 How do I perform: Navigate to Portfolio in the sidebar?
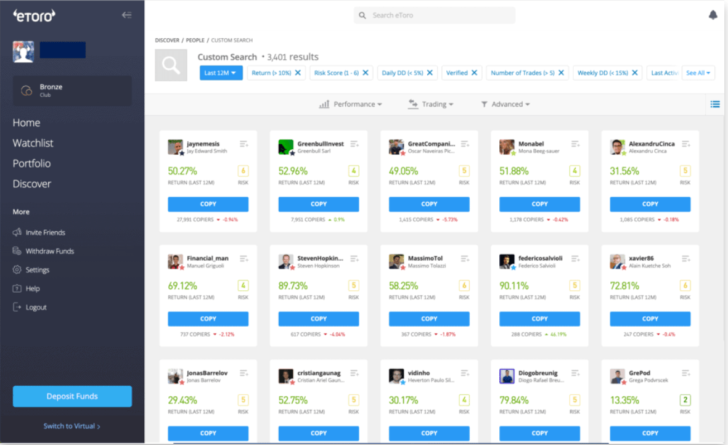(33, 163)
